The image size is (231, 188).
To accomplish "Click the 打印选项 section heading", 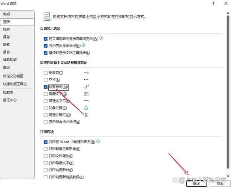I will 47,132.
